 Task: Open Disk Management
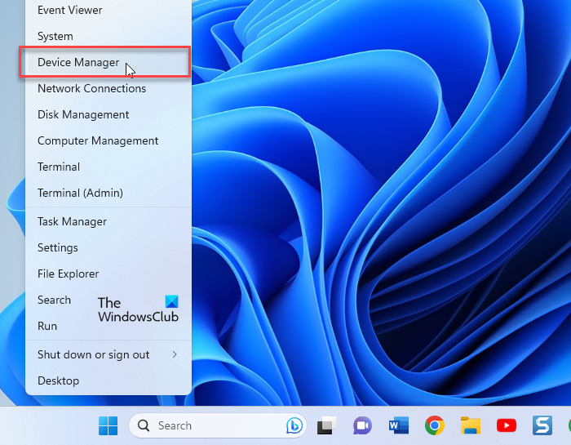[x=108, y=114]
